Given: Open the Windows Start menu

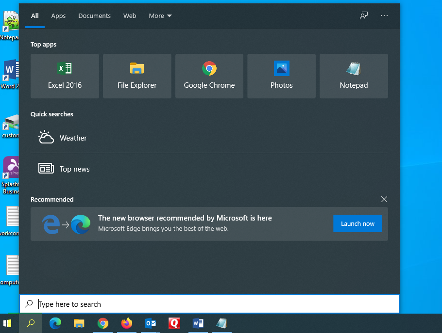Looking at the screenshot, I should [7, 323].
